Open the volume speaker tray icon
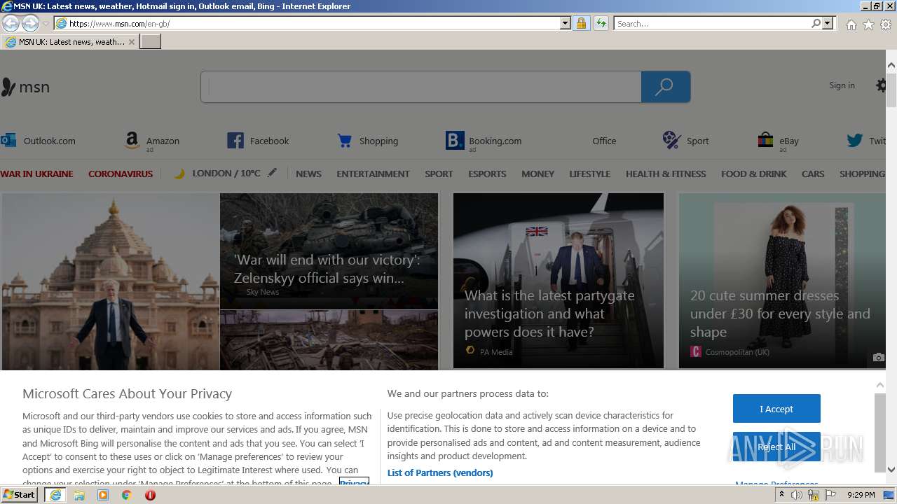 coord(797,495)
